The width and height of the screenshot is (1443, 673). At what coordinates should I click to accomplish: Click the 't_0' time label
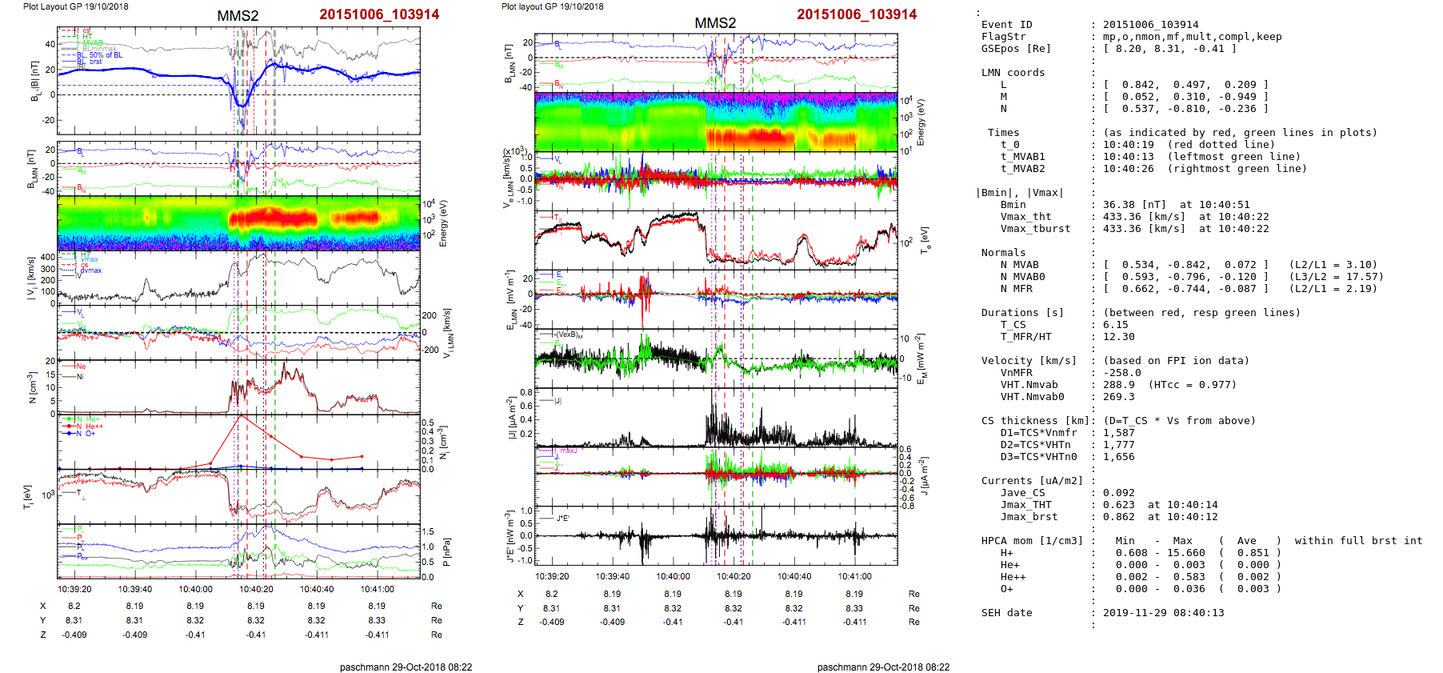click(x=1009, y=145)
